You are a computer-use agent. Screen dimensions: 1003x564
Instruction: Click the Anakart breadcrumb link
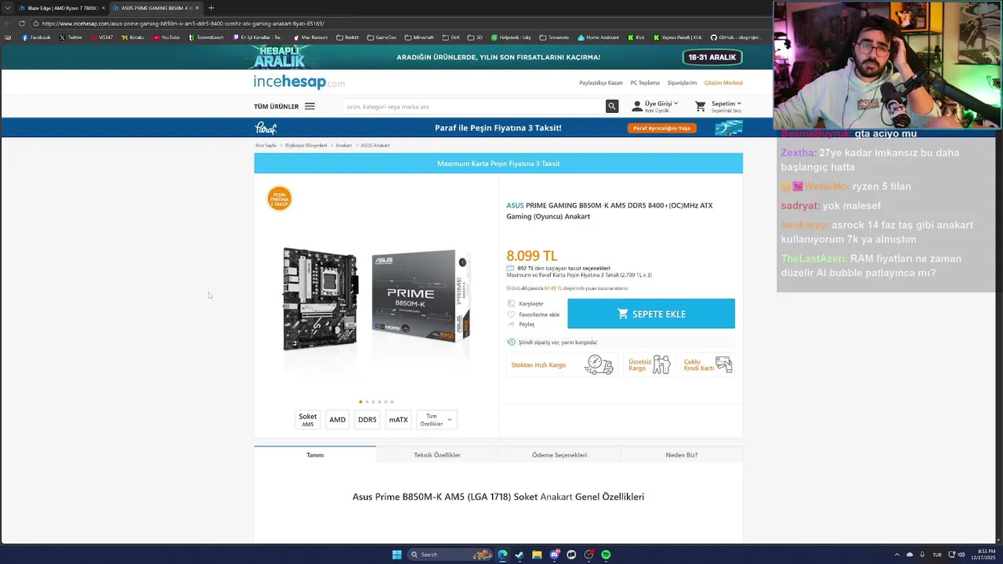343,145
